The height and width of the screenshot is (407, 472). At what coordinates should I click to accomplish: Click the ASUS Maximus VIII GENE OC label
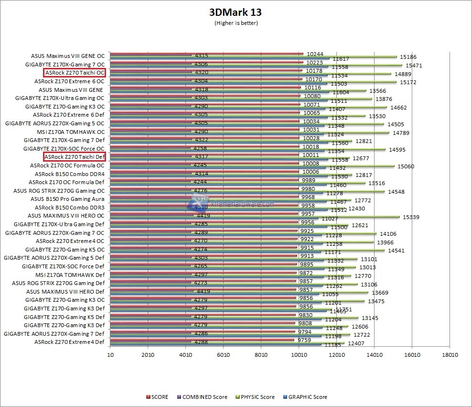(x=68, y=55)
